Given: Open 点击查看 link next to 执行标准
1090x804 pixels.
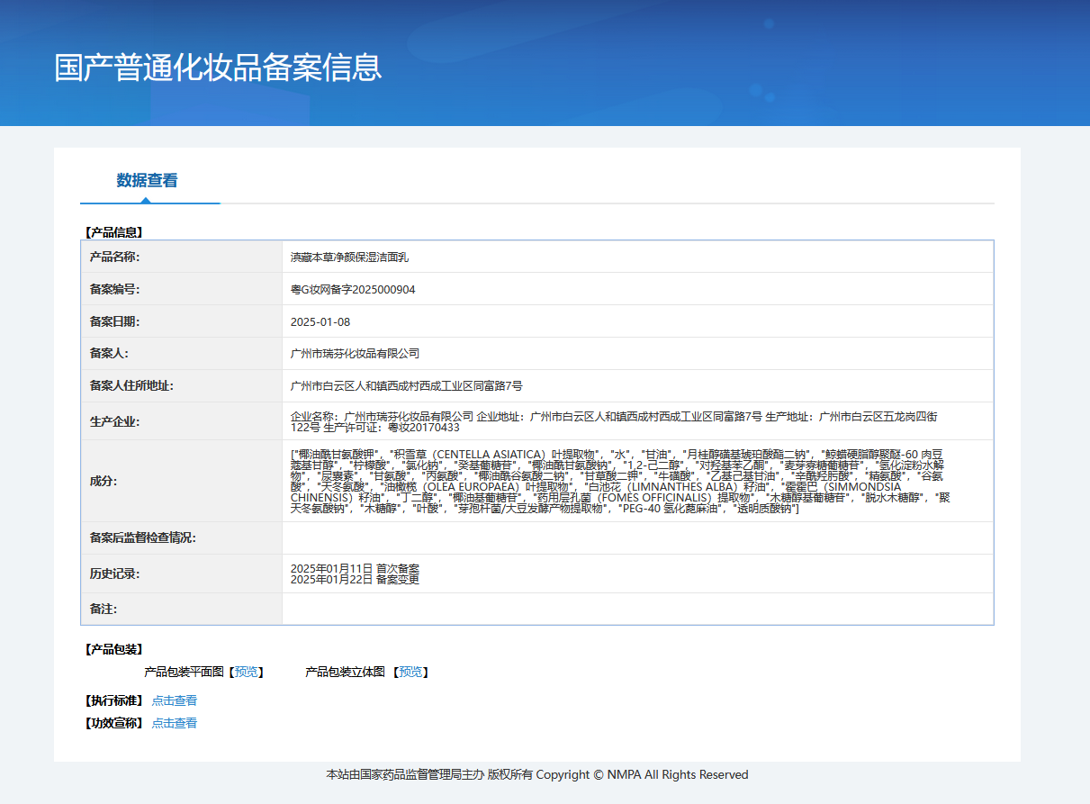Looking at the screenshot, I should tap(174, 700).
